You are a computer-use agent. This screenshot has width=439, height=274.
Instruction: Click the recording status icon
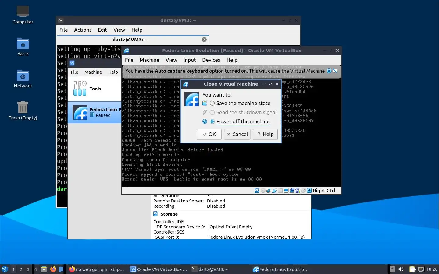point(292,191)
